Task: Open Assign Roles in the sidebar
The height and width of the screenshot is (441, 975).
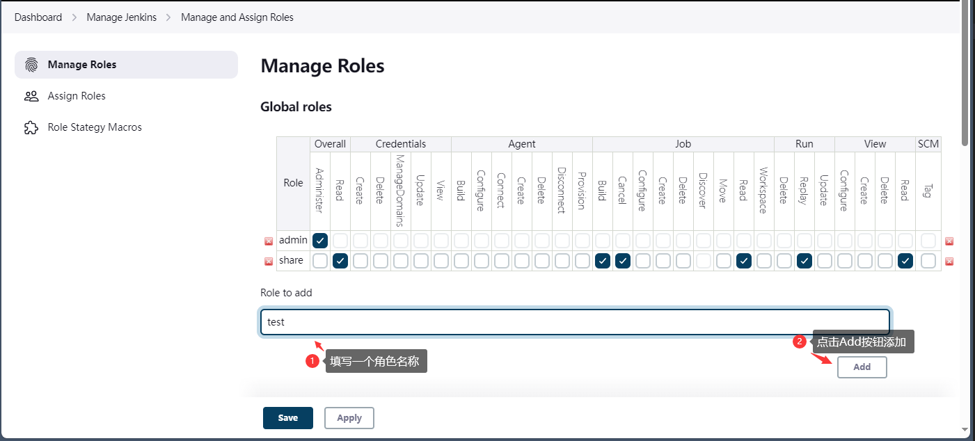Action: (77, 96)
